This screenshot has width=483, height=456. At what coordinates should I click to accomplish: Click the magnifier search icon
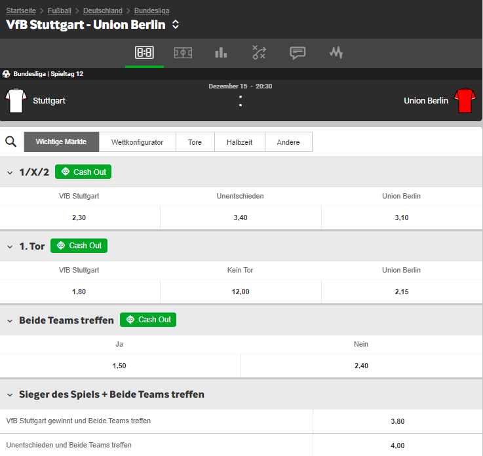[x=10, y=142]
